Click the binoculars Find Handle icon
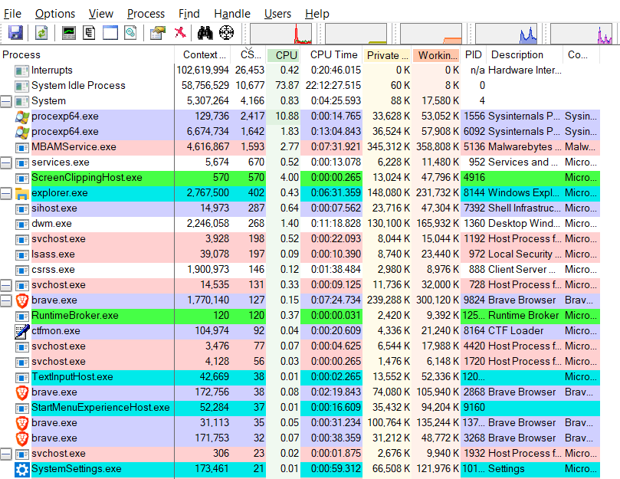This screenshot has width=620, height=479. [205, 33]
